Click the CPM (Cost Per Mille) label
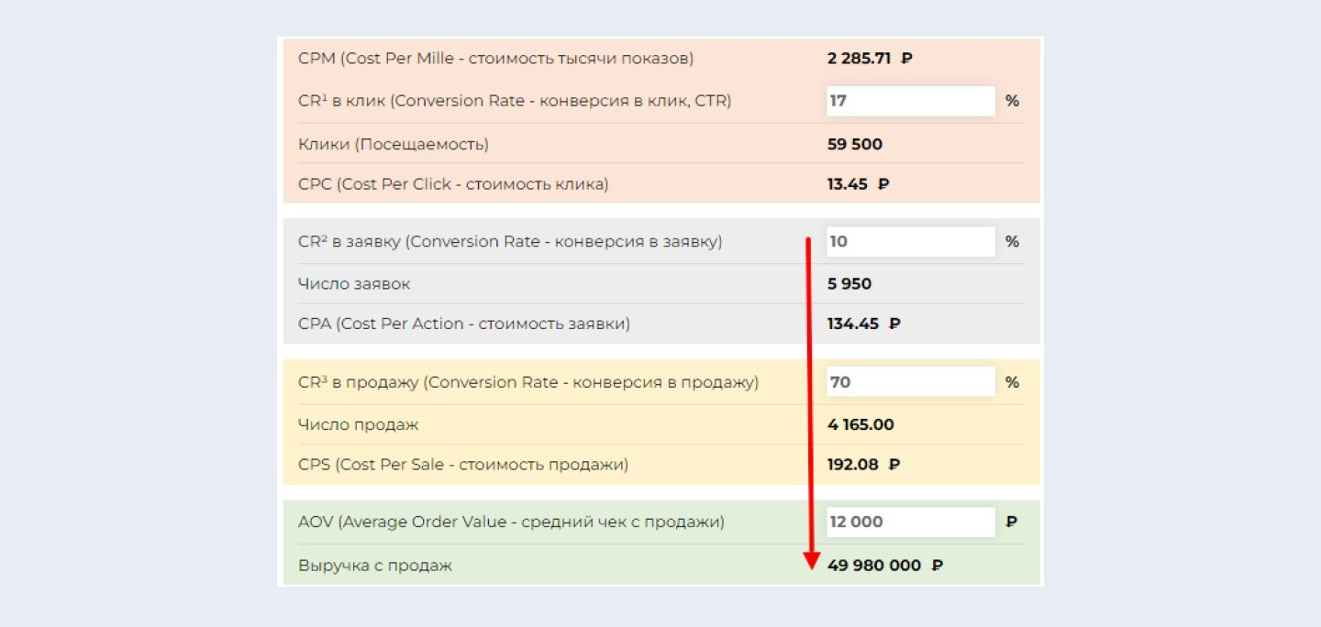Image resolution: width=1321 pixels, height=627 pixels. [495, 59]
